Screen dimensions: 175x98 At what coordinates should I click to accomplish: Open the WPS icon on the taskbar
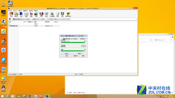click(41, 96)
